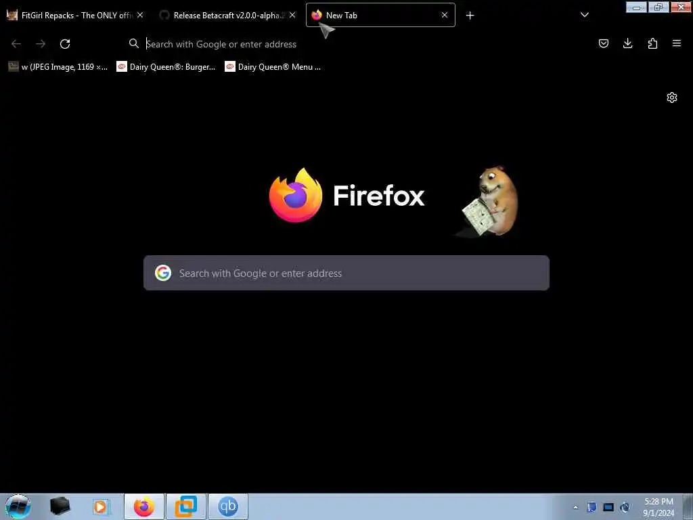Click the flag tray icon
Screen dimensions: 693x520
[x=591, y=507]
